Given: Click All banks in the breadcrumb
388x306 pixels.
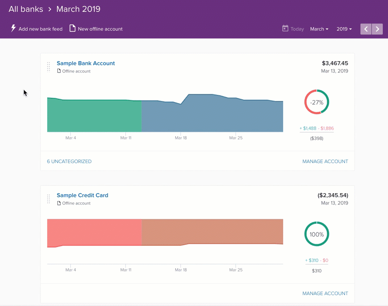Looking at the screenshot, I should [x=25, y=9].
